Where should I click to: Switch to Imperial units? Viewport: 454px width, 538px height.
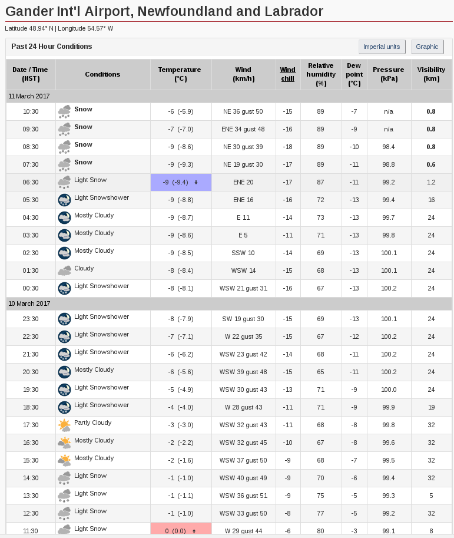coord(382,47)
